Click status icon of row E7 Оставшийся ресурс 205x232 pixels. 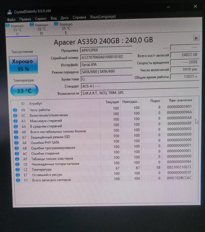[18, 175]
